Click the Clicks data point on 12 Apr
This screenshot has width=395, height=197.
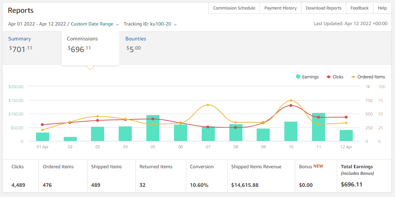tap(346, 117)
